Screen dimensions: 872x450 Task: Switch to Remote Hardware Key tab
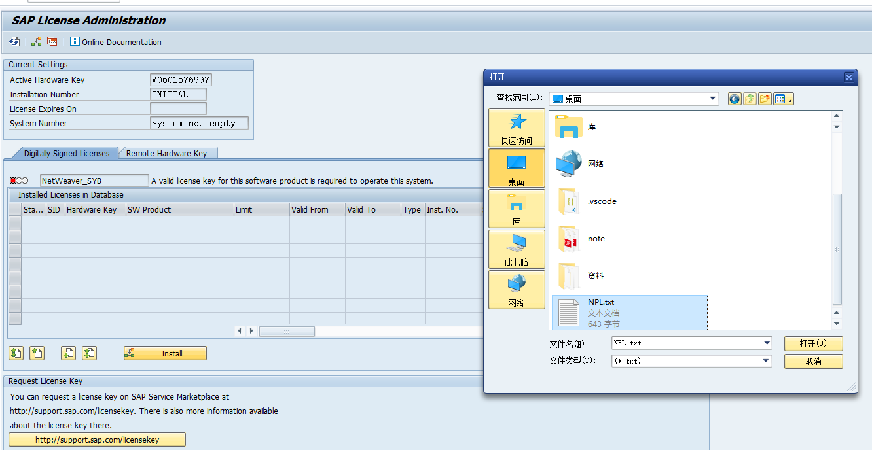(x=166, y=153)
